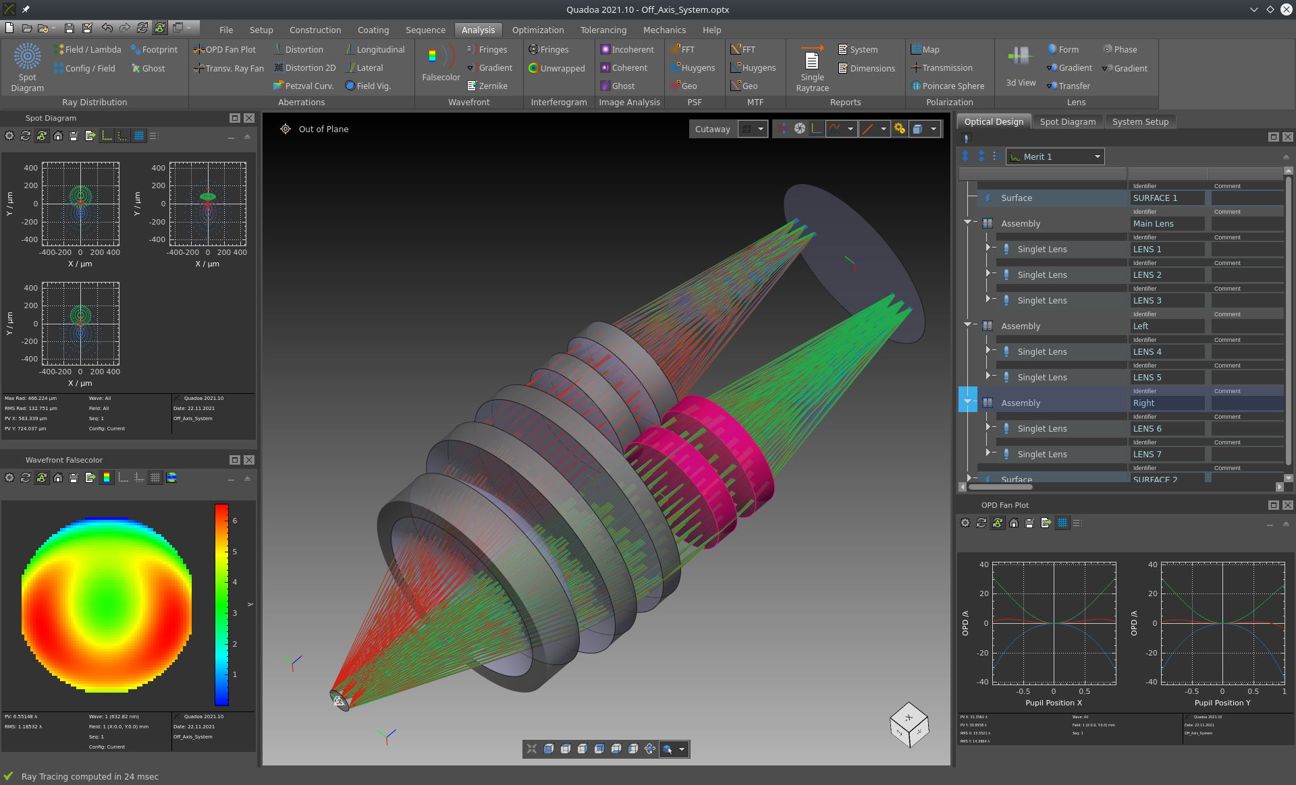Click the Coherent image analysis button
Screen dimensions: 1296x785
624,67
